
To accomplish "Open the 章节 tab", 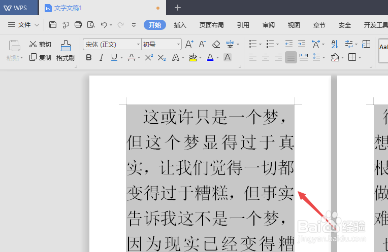I will pyautogui.click(x=319, y=25).
